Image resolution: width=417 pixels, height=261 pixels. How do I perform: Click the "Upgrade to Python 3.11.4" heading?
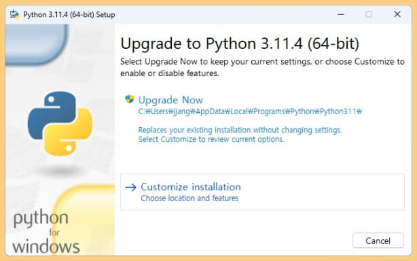click(240, 43)
